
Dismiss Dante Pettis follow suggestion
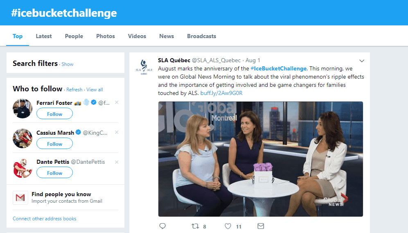click(117, 162)
